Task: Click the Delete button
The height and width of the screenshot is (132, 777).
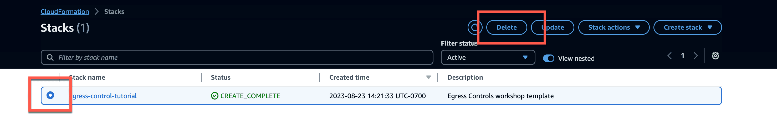Action: [x=507, y=27]
